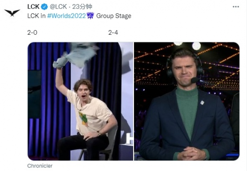Click the lapel pin on navy blazer
Screen dimensions: 247x171
tap(202, 103)
